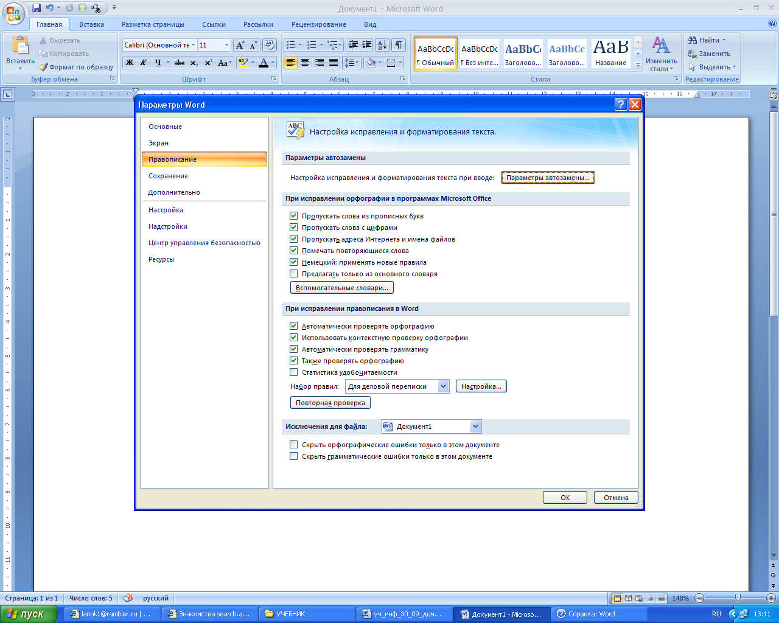
Task: Open the 'Рецензирование' ribbon tab
Action: tap(319, 24)
